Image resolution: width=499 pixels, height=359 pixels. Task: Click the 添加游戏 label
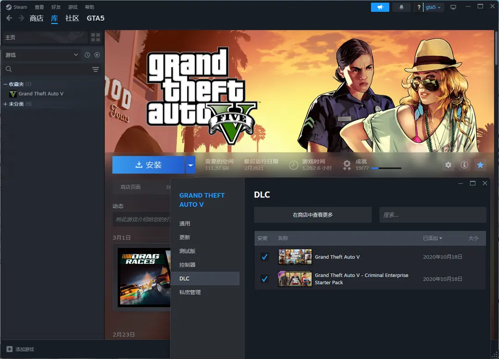24,349
